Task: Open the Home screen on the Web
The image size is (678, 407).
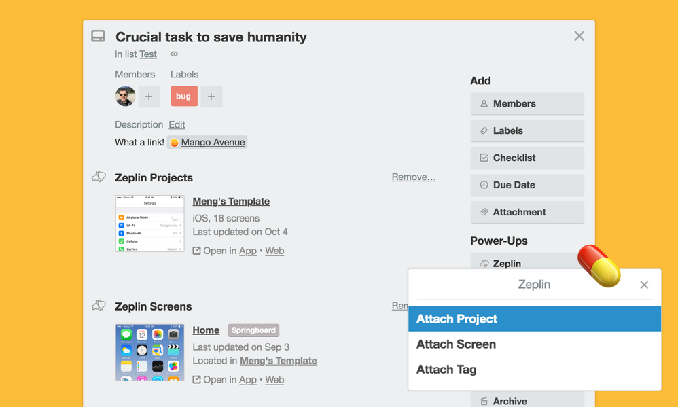Action: [x=274, y=380]
